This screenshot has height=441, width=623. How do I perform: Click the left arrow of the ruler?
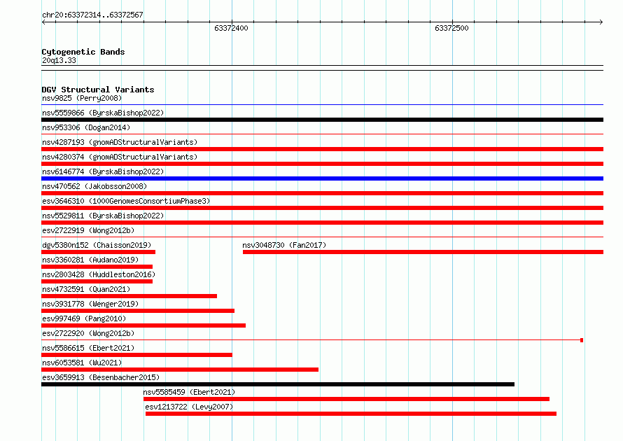[43, 22]
